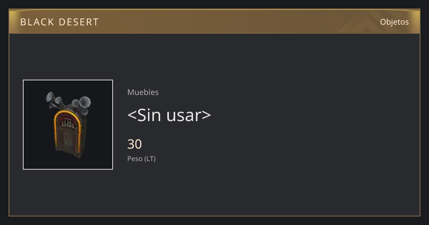Viewport: 429px width, 225px height.
Task: Click the weight value 30
Action: click(x=135, y=144)
